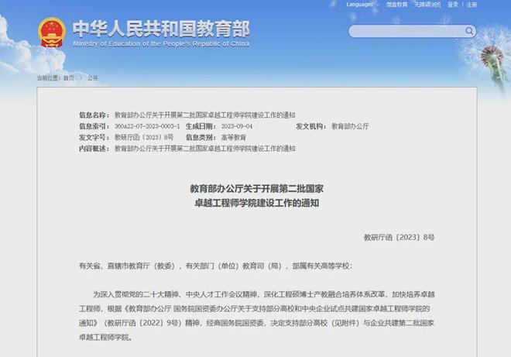This screenshot has width=511, height=357.
Task: Click issuing agency value 教育部办公厅
Action: click(x=350, y=126)
